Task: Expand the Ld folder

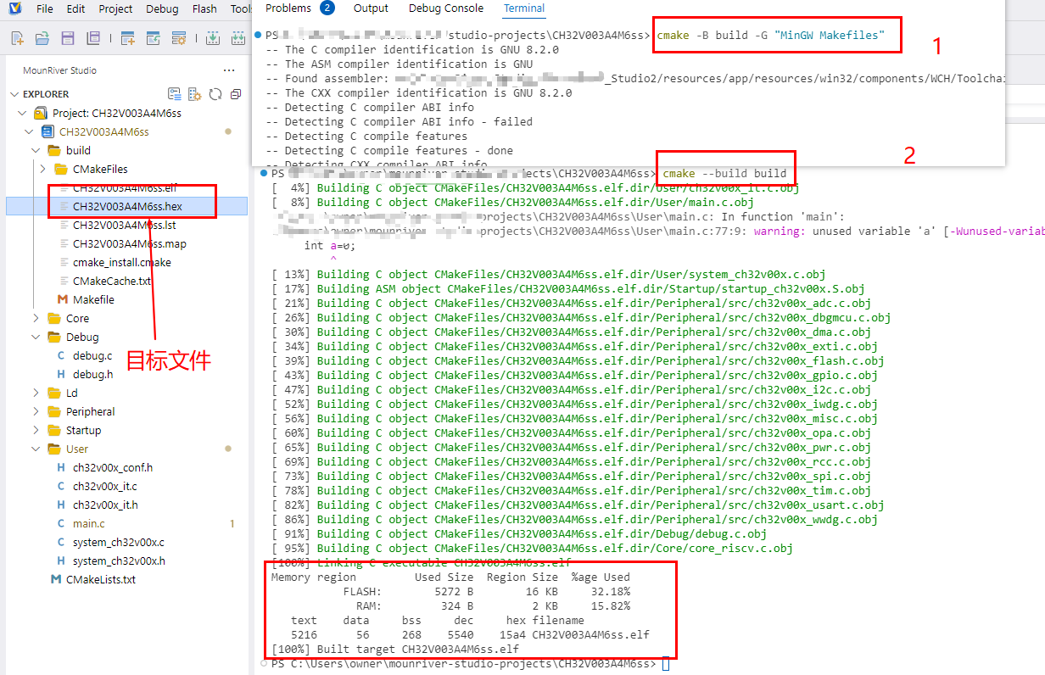Action: tap(36, 393)
